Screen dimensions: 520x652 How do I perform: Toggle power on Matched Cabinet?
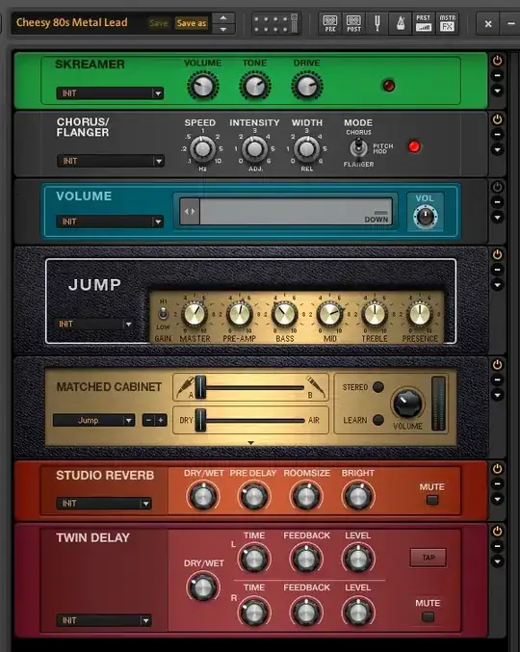tap(497, 365)
